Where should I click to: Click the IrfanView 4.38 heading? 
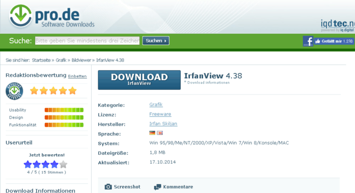(213, 76)
